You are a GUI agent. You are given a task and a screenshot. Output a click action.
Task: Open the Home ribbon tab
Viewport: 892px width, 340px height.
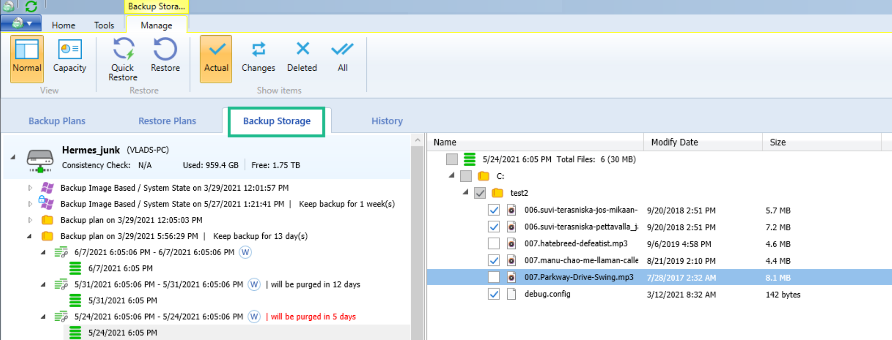point(63,25)
